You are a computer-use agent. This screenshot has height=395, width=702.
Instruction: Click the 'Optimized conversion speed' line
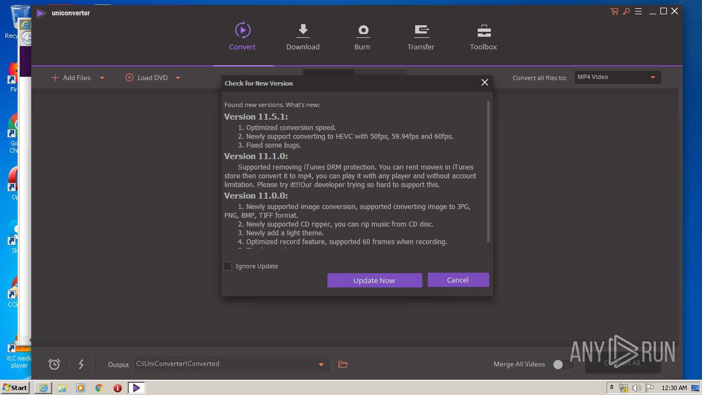click(x=287, y=128)
